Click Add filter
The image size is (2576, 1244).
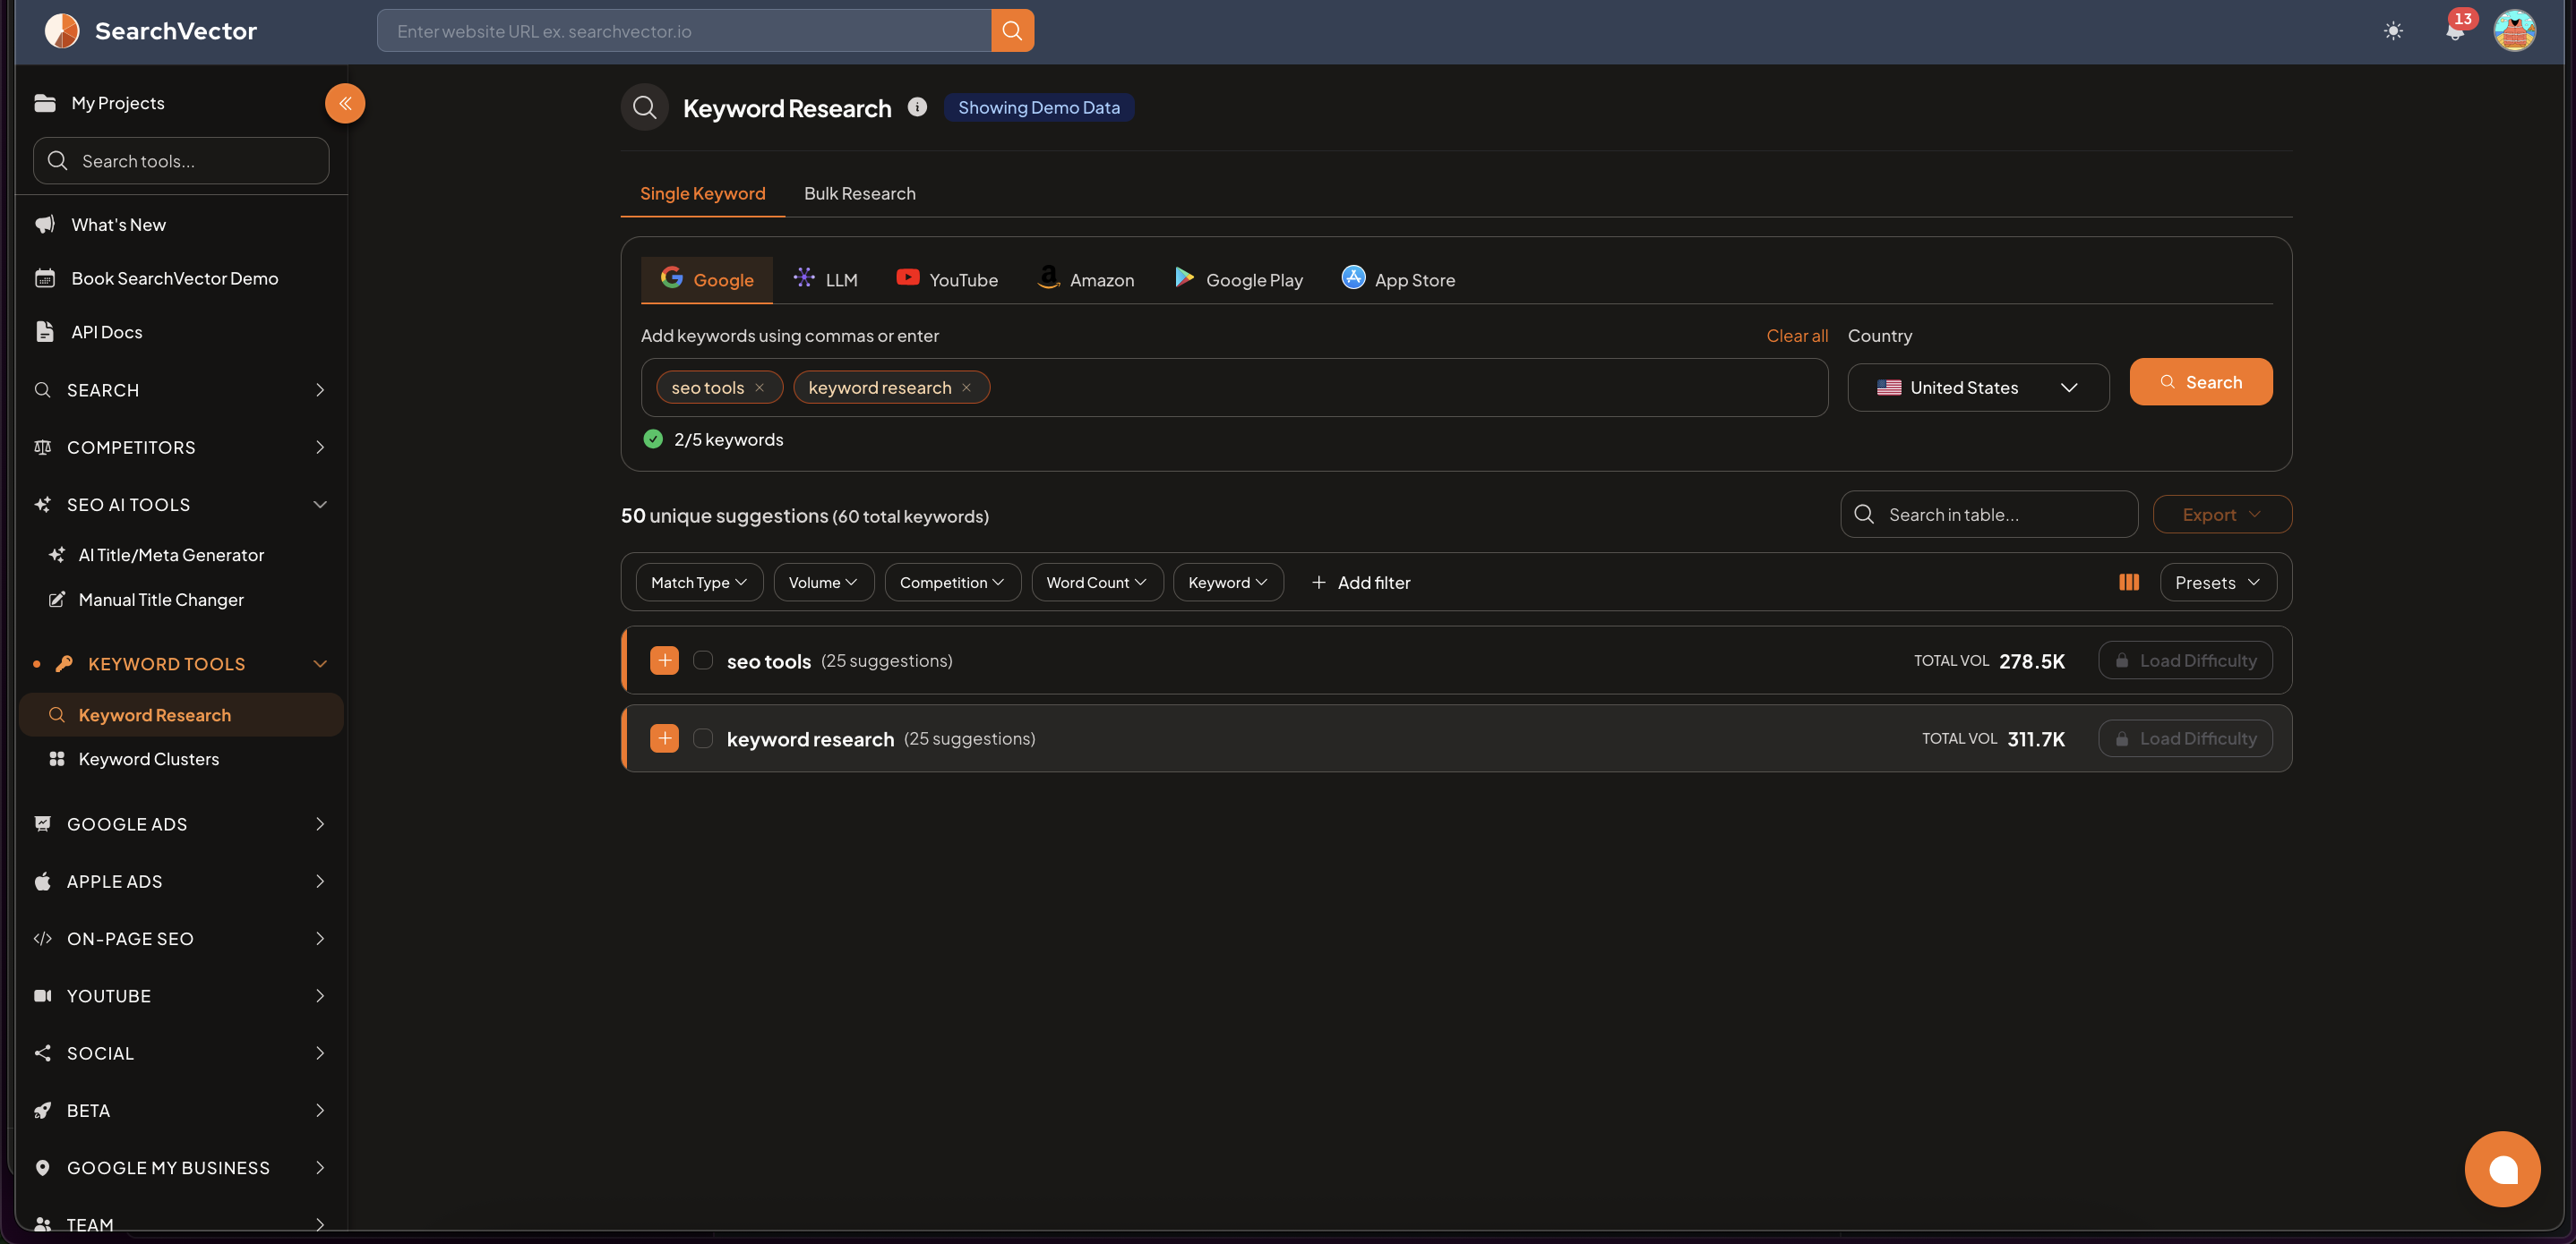point(1361,583)
